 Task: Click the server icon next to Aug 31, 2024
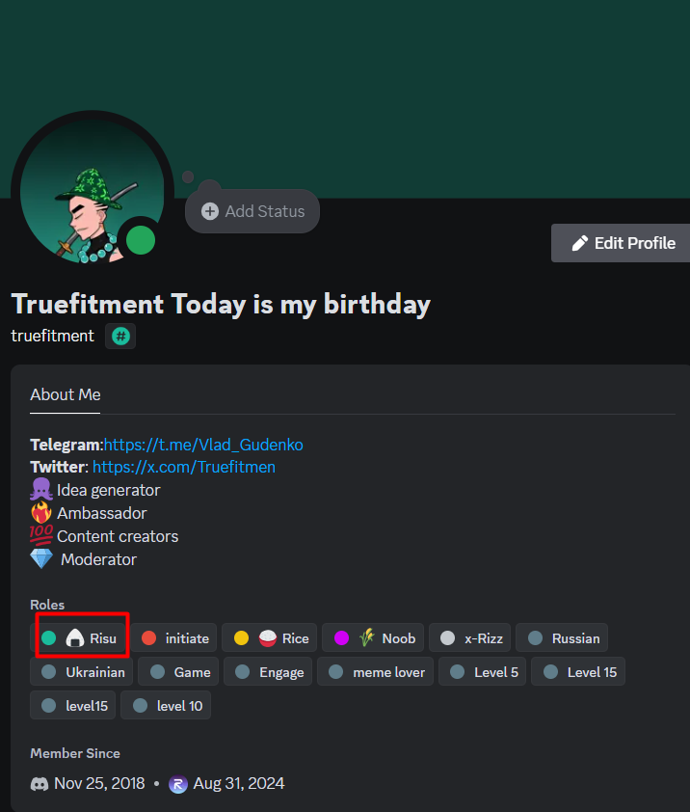178,783
